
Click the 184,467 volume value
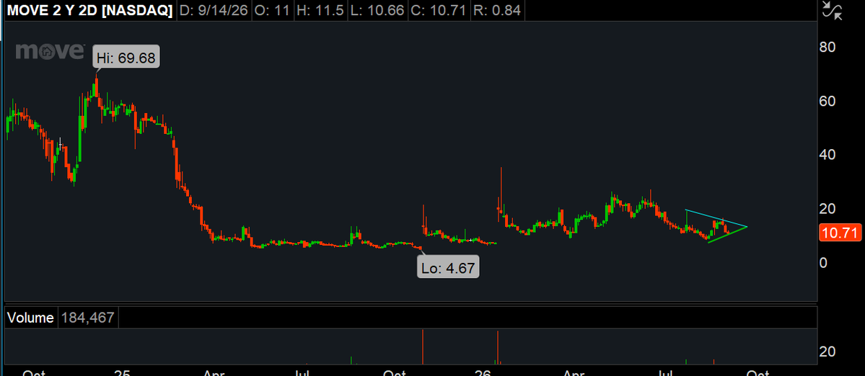tap(87, 318)
